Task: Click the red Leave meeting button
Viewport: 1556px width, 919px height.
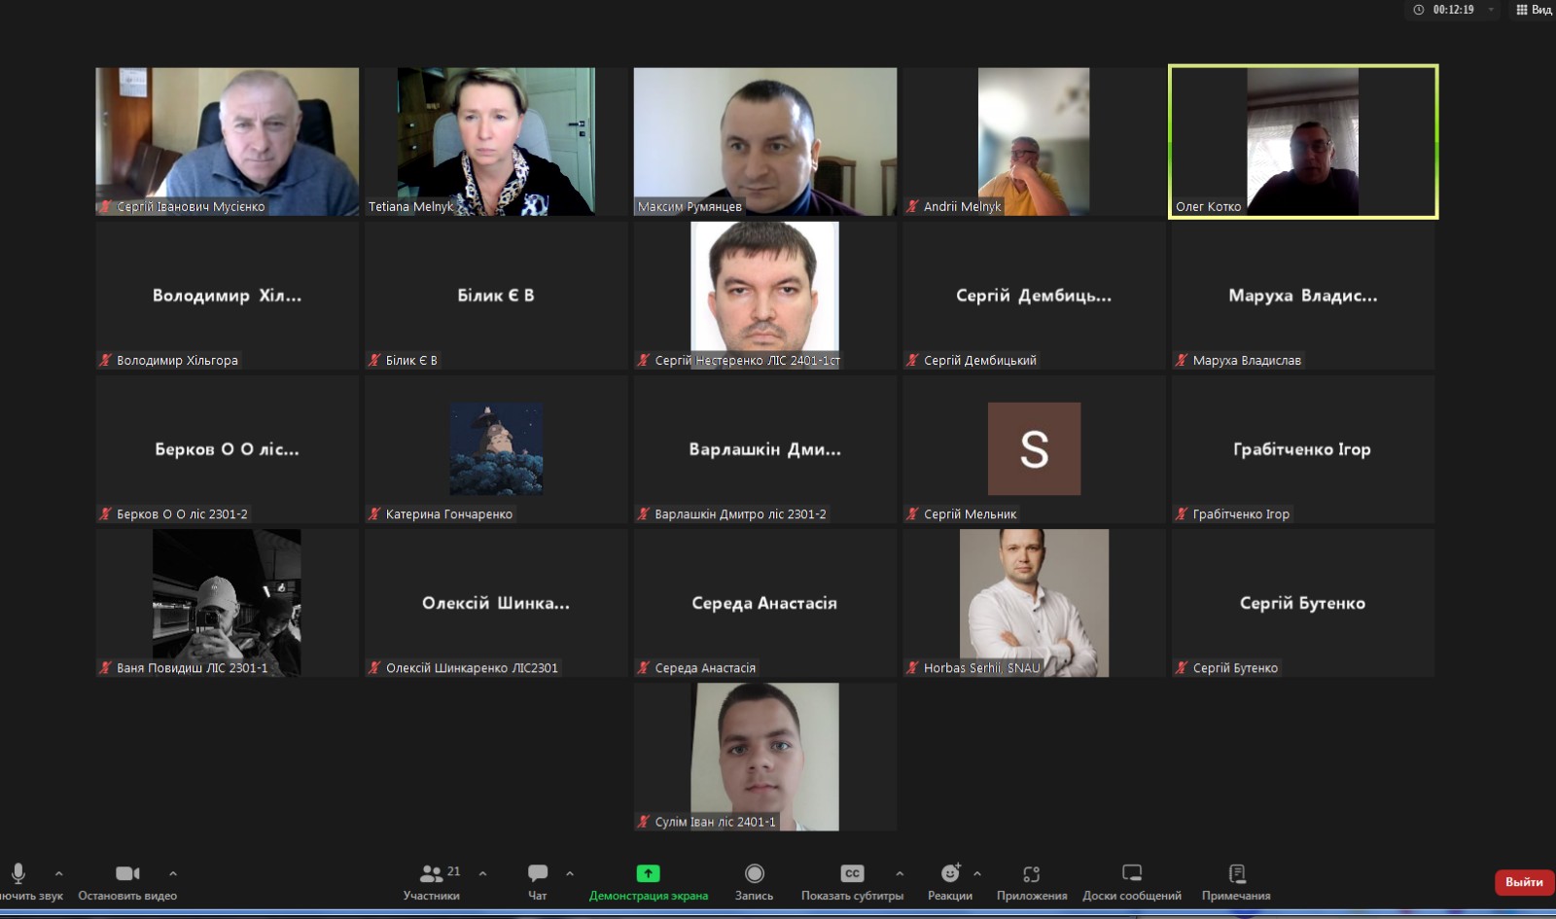Action: pos(1523,882)
